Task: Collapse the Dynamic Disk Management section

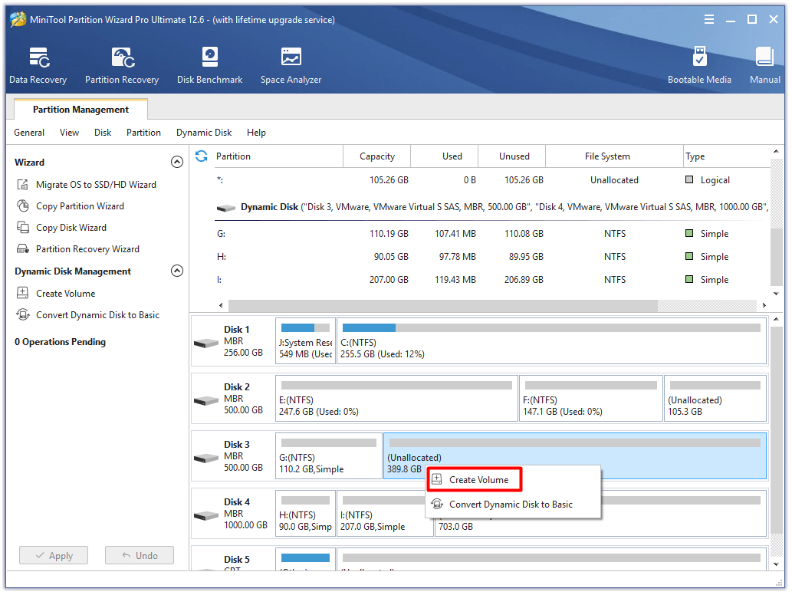Action: tap(177, 271)
